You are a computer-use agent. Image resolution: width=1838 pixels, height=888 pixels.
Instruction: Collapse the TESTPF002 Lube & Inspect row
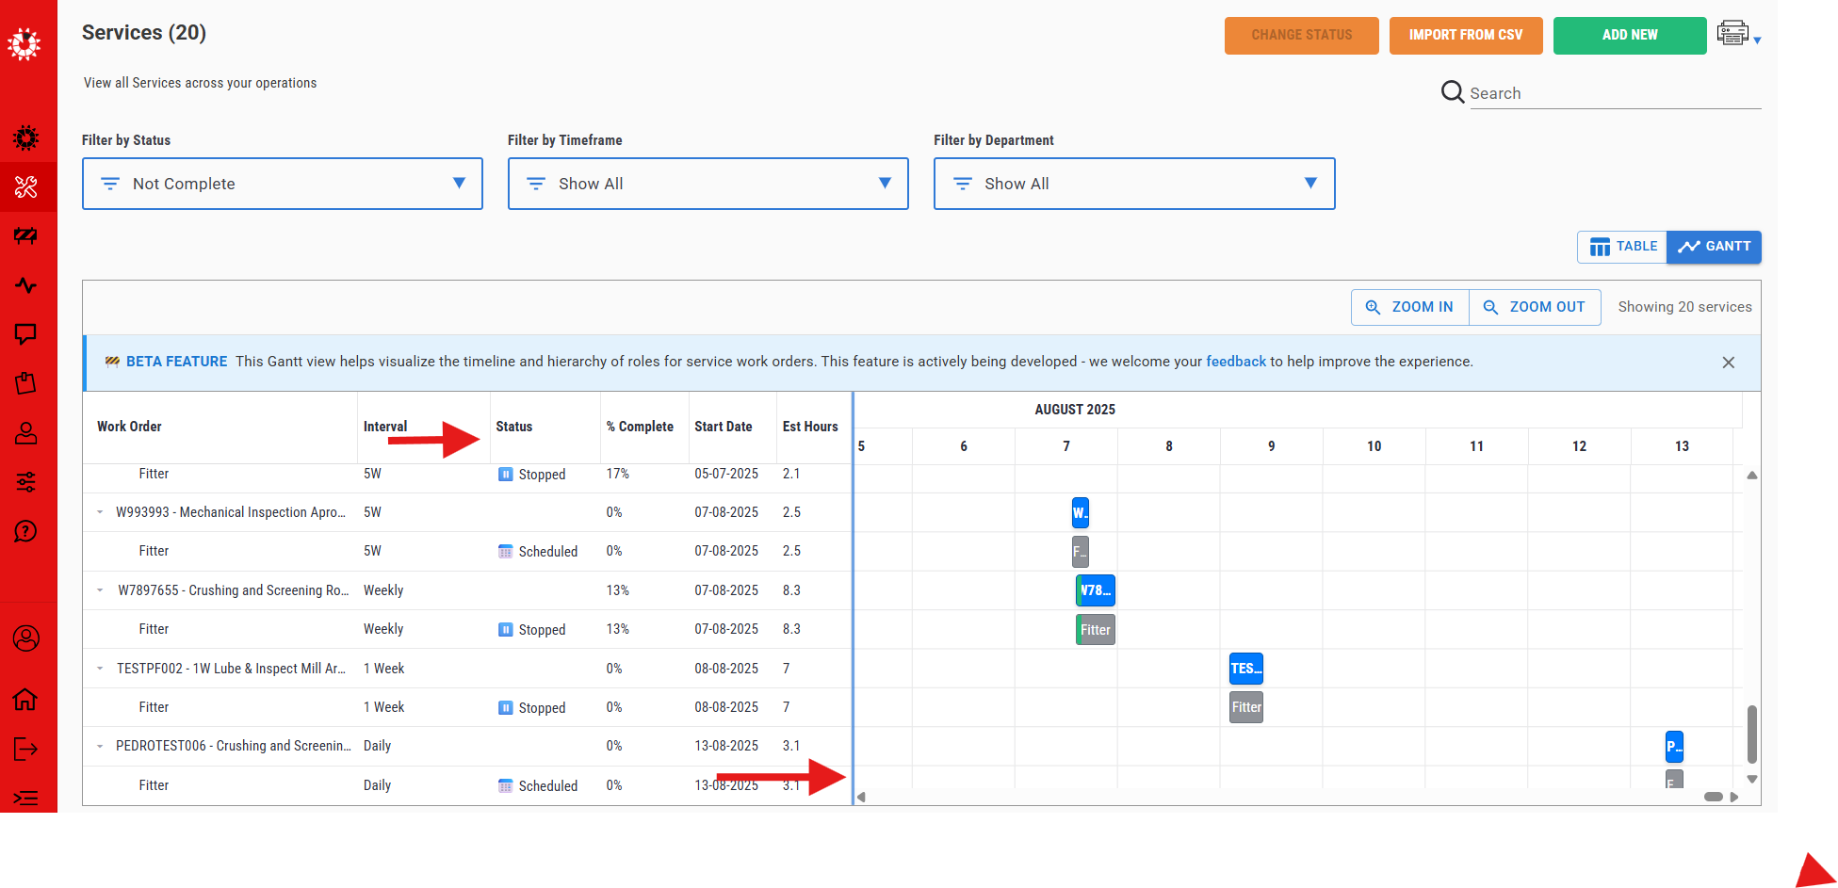click(x=100, y=669)
